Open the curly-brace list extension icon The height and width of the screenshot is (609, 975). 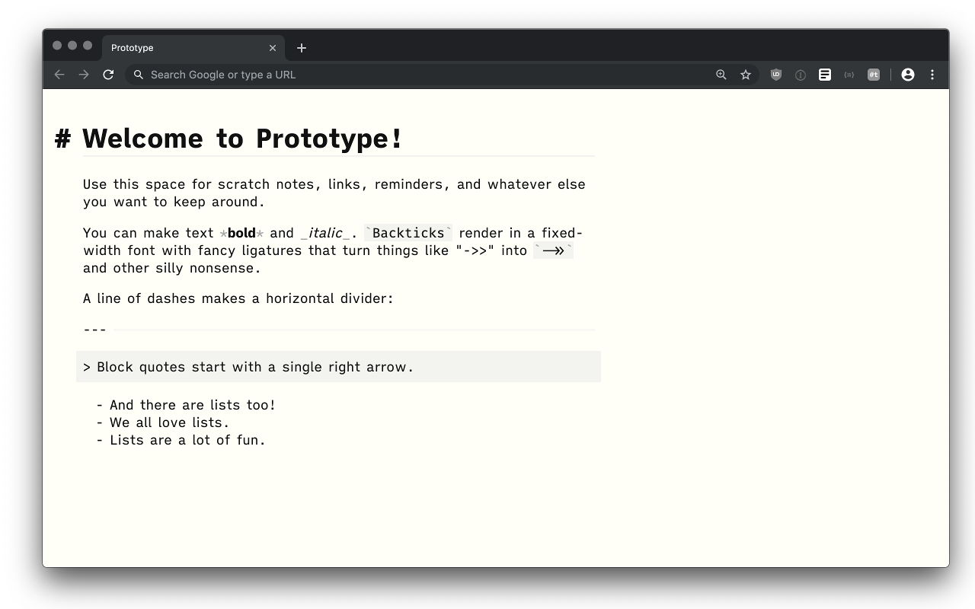pos(849,75)
